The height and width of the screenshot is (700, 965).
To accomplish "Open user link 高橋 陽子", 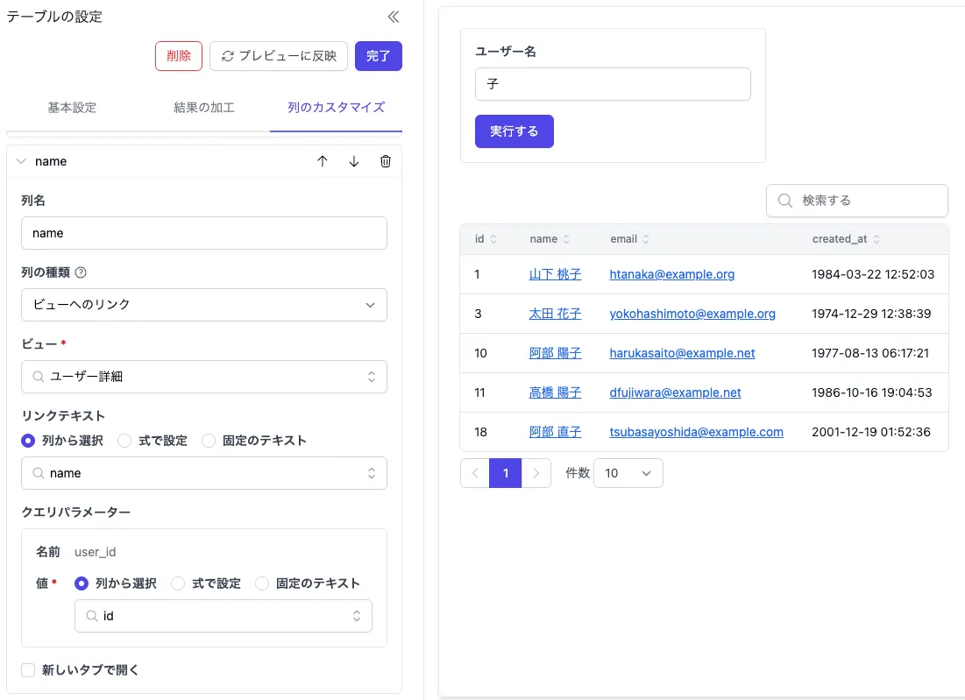I will 555,392.
